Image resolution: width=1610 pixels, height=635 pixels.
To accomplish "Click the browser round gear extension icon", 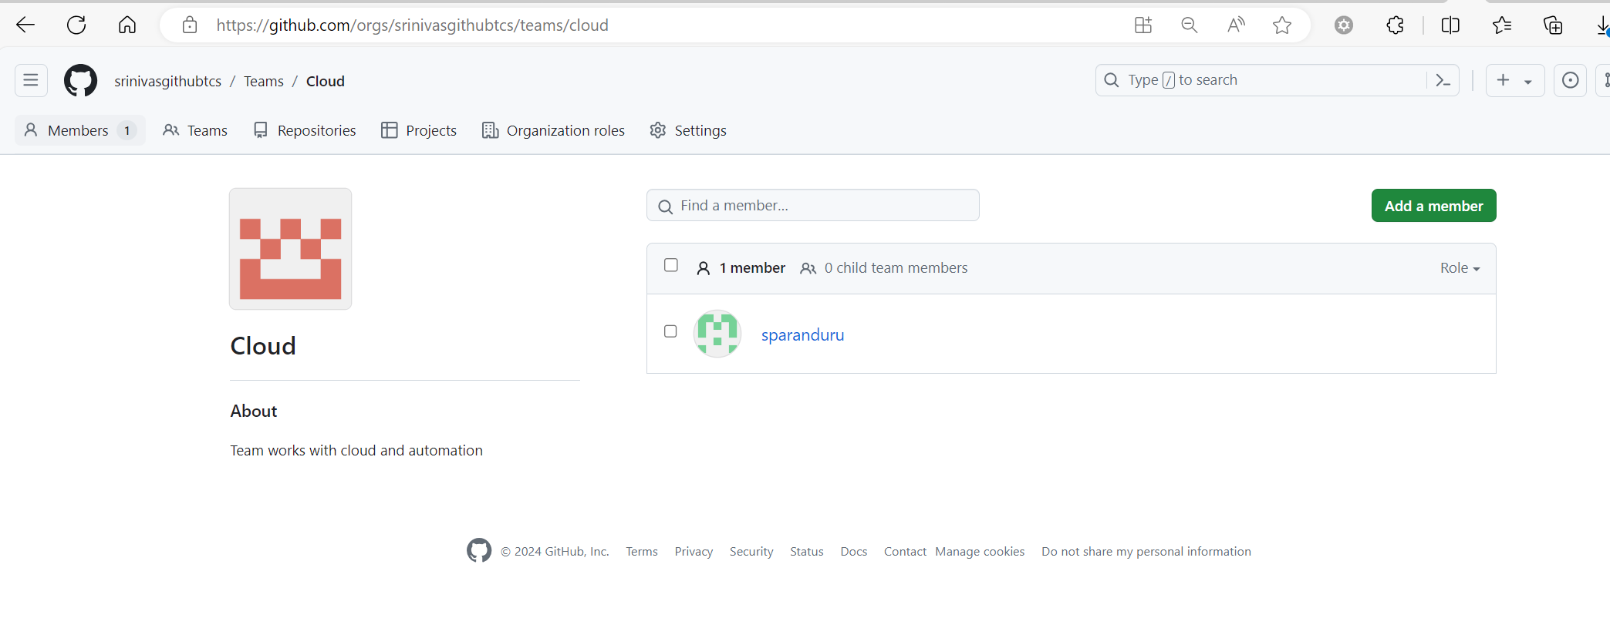I will (x=1344, y=25).
